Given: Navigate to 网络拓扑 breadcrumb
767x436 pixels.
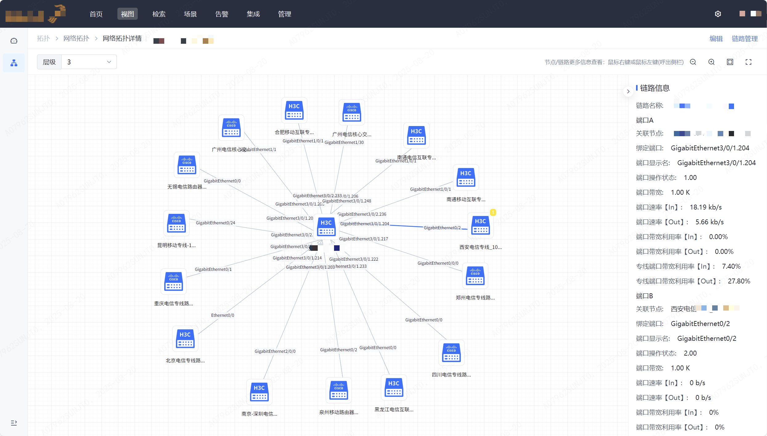Looking at the screenshot, I should [x=76, y=39].
